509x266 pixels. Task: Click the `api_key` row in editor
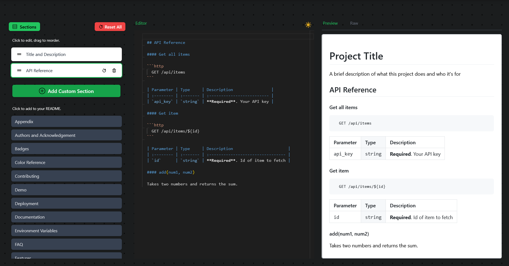click(210, 101)
